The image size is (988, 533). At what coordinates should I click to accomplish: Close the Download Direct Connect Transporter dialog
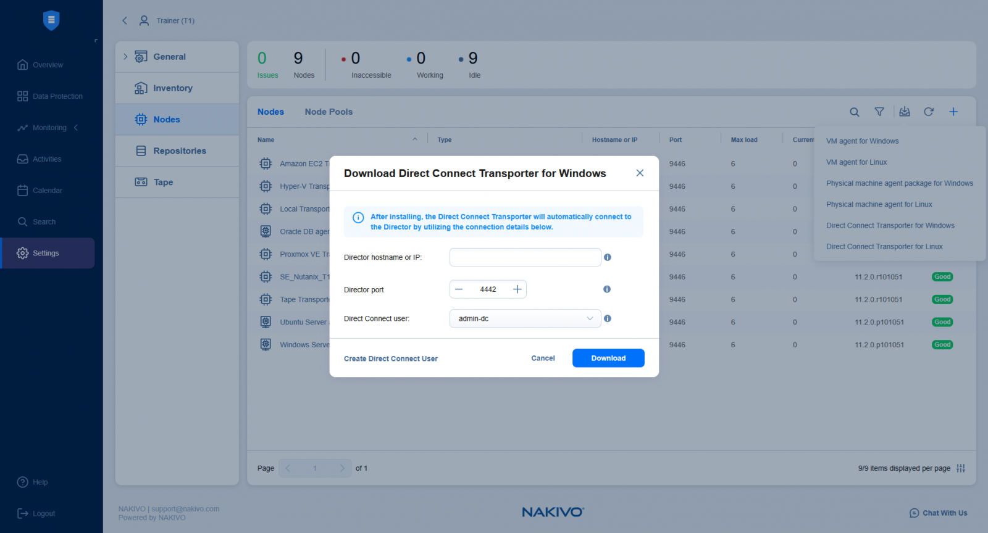pyautogui.click(x=640, y=173)
